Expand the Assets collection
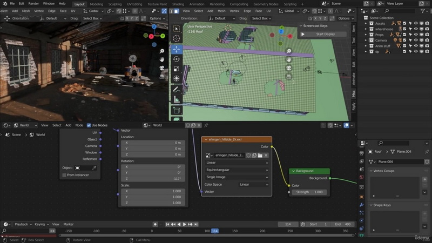 click(x=366, y=23)
